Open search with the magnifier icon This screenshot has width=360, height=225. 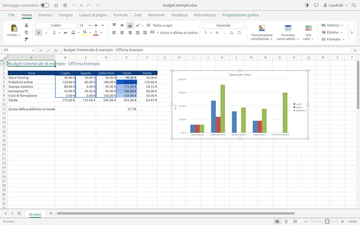[354, 5]
